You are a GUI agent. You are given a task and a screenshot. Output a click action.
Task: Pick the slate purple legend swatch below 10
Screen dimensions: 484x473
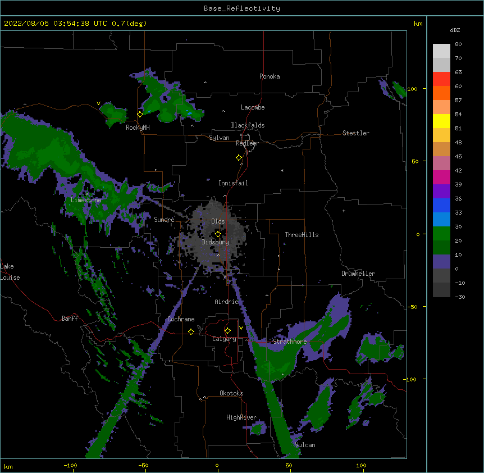pos(441,262)
